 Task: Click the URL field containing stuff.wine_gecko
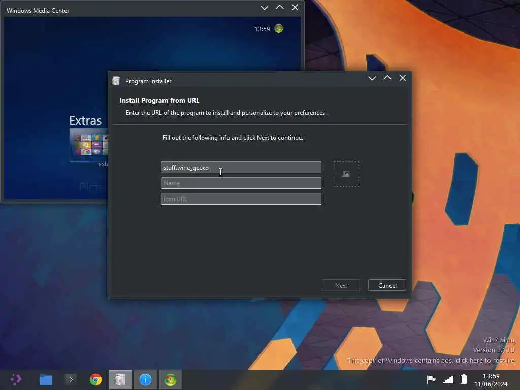click(x=241, y=168)
